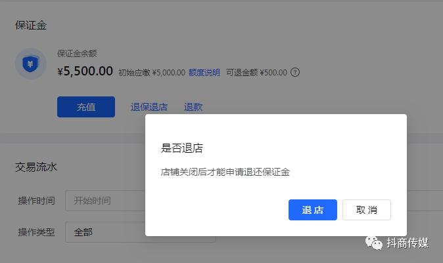443x263 pixels.
Task: Open the 退保退店 link
Action: [149, 107]
